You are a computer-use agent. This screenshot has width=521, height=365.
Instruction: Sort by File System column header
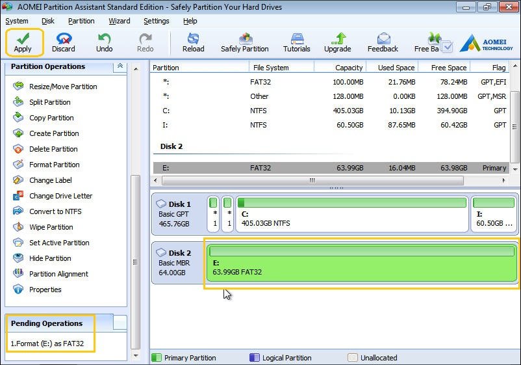[281, 68]
